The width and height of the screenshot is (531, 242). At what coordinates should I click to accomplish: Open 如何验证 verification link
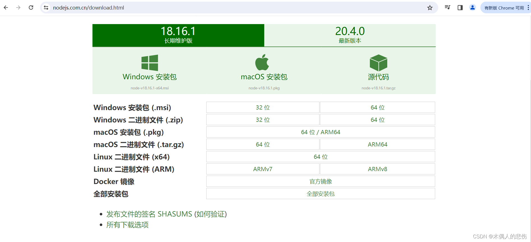click(210, 214)
